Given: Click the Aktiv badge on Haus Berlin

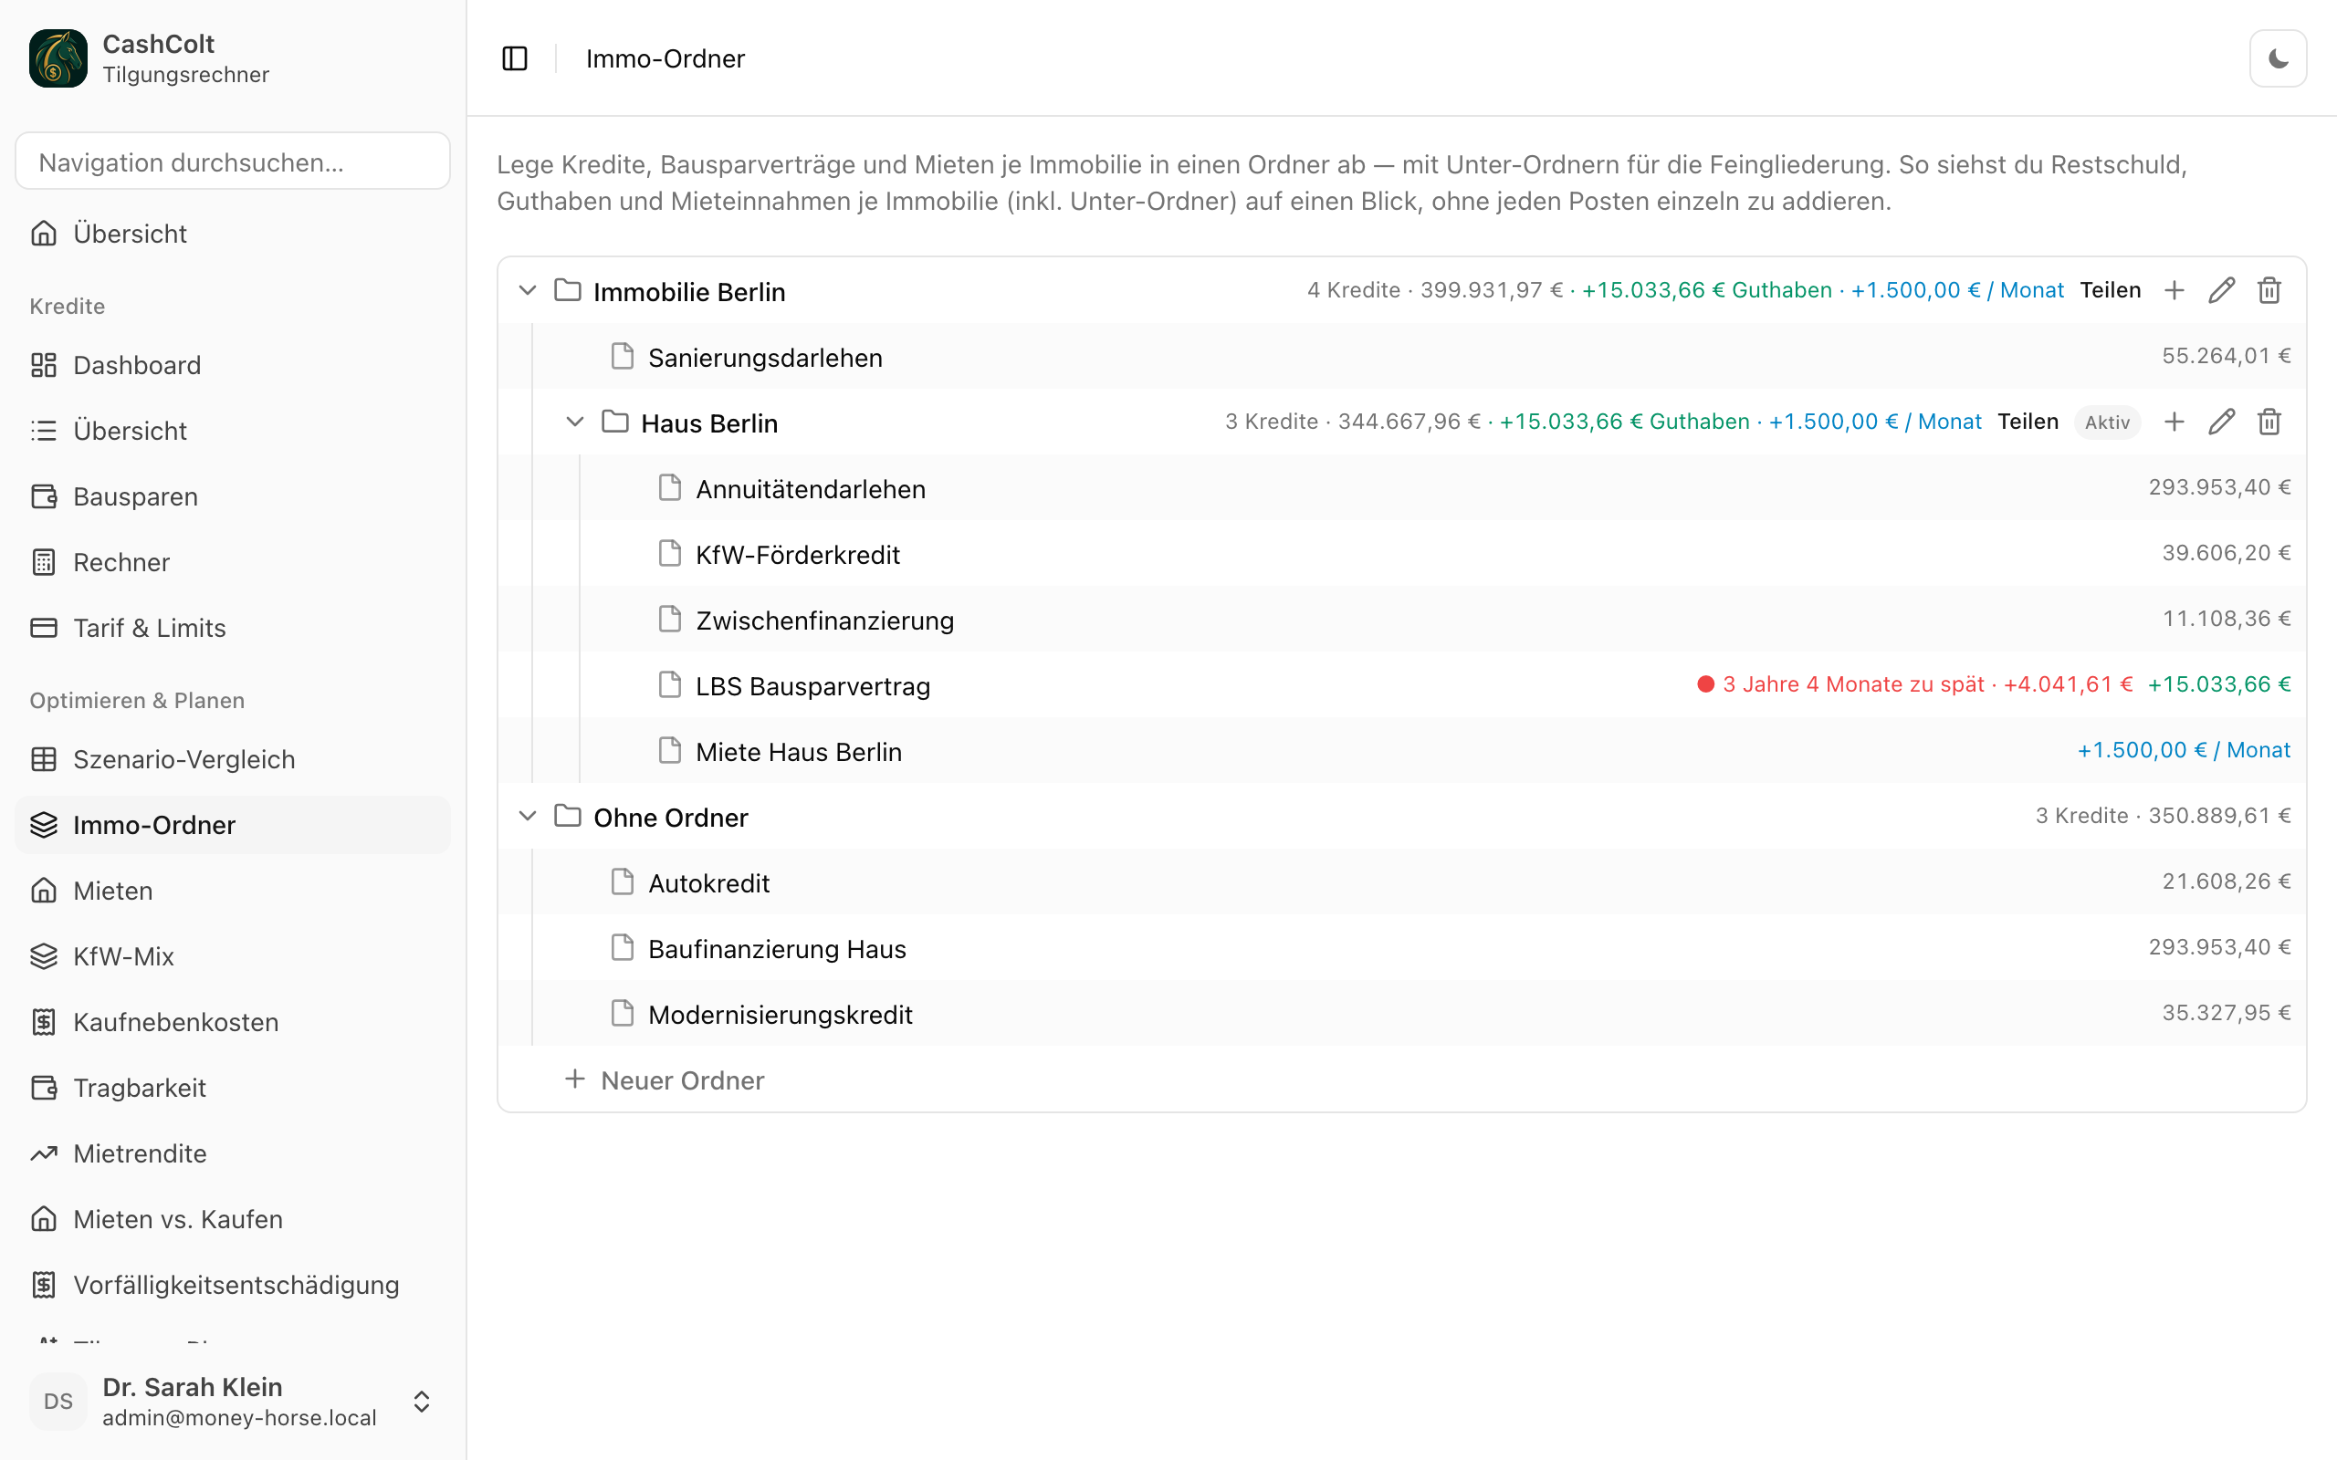Looking at the screenshot, I should tap(2106, 422).
